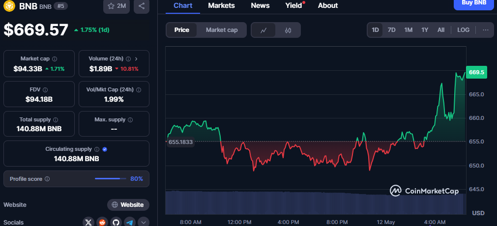Open the chart more options ellipsis

click(486, 30)
